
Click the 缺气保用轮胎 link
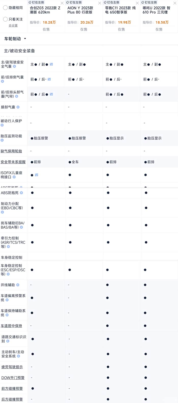point(11,151)
